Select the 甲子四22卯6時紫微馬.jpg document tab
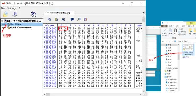 click(x=59, y=13)
